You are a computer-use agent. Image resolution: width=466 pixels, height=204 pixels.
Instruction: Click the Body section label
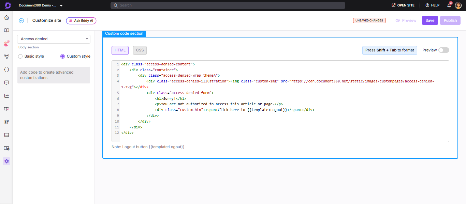(x=29, y=47)
